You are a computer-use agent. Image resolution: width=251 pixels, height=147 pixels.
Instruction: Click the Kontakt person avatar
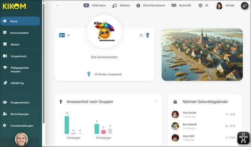pyautogui.click(x=219, y=6)
